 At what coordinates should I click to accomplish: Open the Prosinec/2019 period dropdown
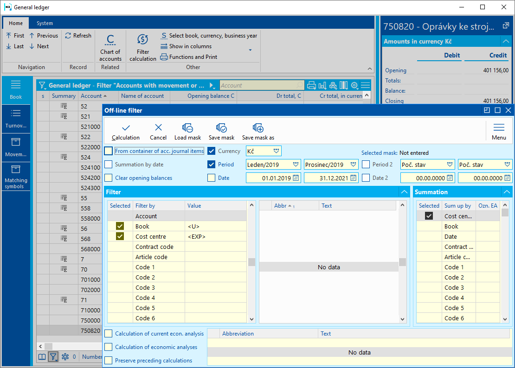354,165
